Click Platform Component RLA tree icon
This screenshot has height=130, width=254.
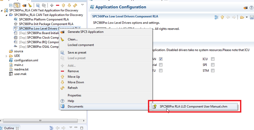(x=16, y=19)
